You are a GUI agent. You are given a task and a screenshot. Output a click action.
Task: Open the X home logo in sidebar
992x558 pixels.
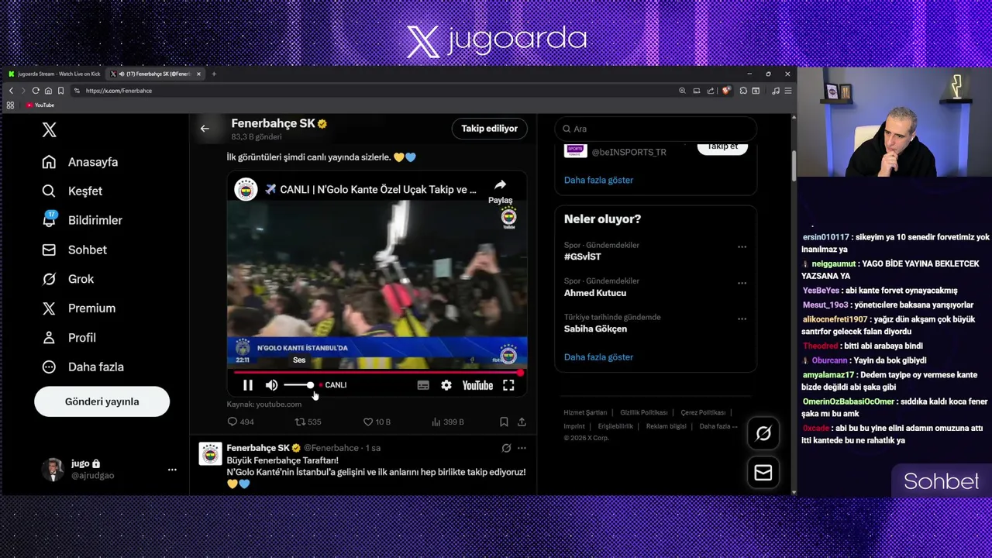[49, 129]
